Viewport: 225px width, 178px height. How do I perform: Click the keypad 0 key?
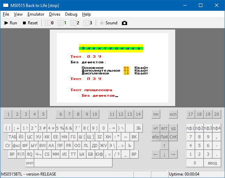pos(195,163)
